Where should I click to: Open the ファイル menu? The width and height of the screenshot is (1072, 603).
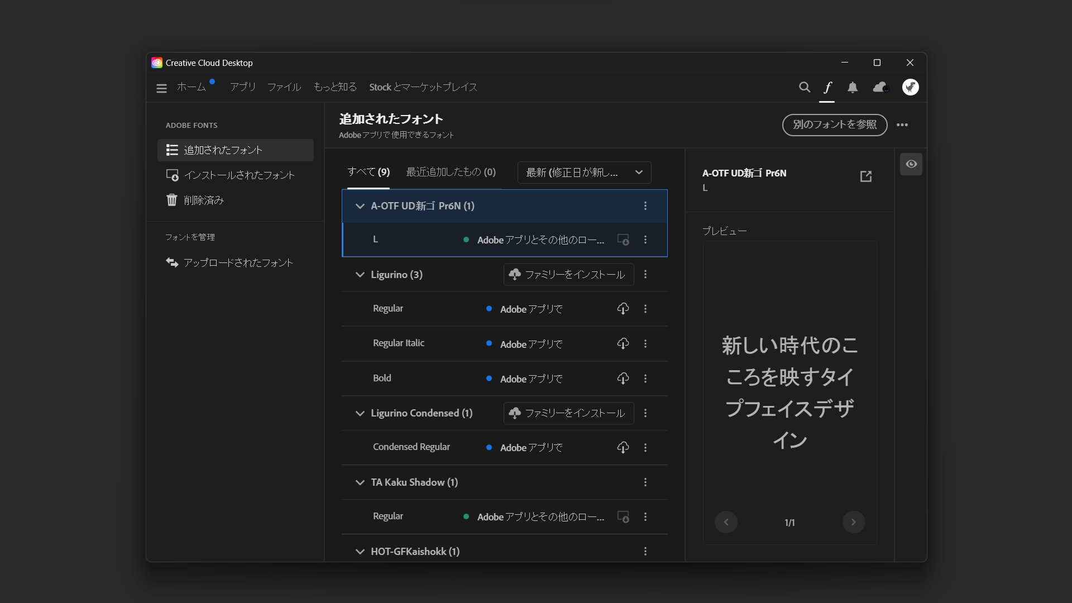[x=284, y=87]
